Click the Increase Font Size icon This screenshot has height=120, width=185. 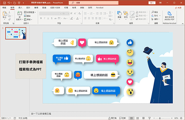click(x=72, y=13)
